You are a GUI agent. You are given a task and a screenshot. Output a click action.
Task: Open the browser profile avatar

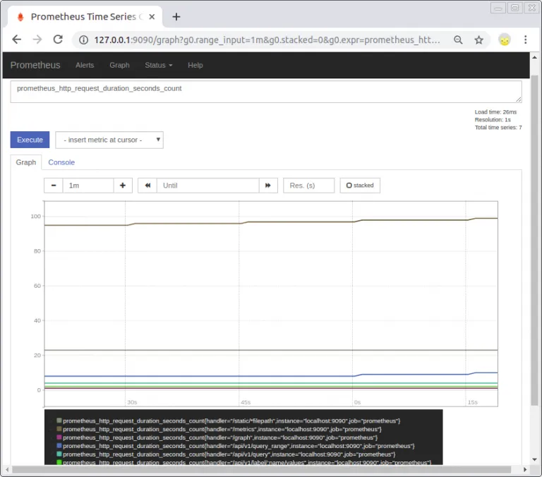point(505,40)
